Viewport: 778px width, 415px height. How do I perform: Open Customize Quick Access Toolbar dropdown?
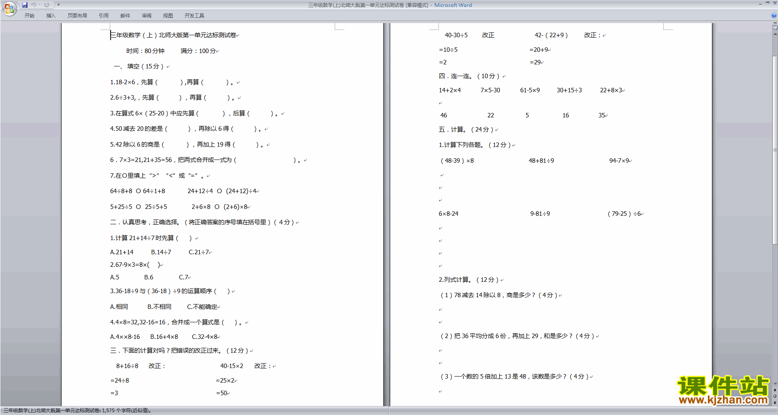click(58, 5)
